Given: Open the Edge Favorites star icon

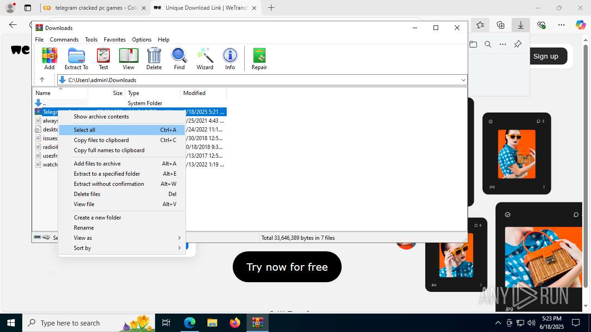Looking at the screenshot, I should pyautogui.click(x=480, y=25).
